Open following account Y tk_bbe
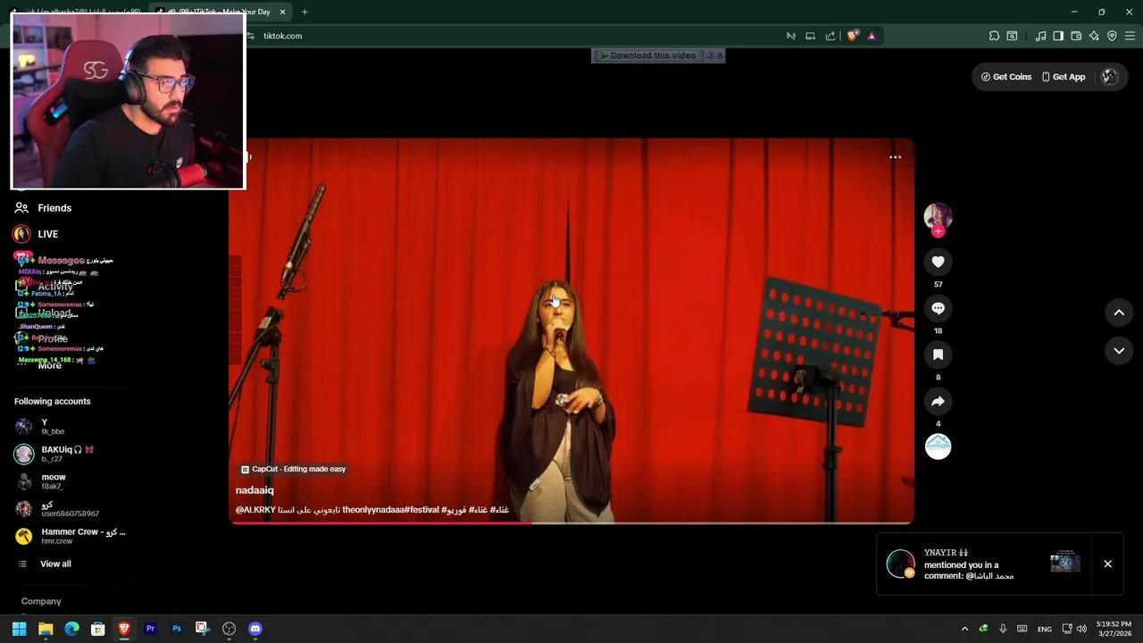This screenshot has height=643, width=1143. pyautogui.click(x=54, y=427)
